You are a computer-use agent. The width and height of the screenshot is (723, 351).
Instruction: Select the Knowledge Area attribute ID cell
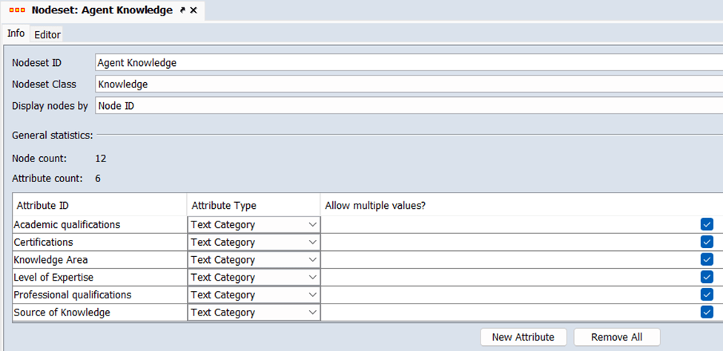click(x=99, y=260)
